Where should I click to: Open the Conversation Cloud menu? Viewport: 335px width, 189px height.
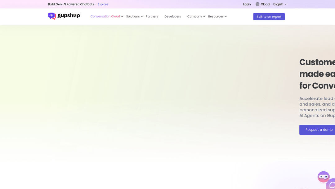(105, 16)
